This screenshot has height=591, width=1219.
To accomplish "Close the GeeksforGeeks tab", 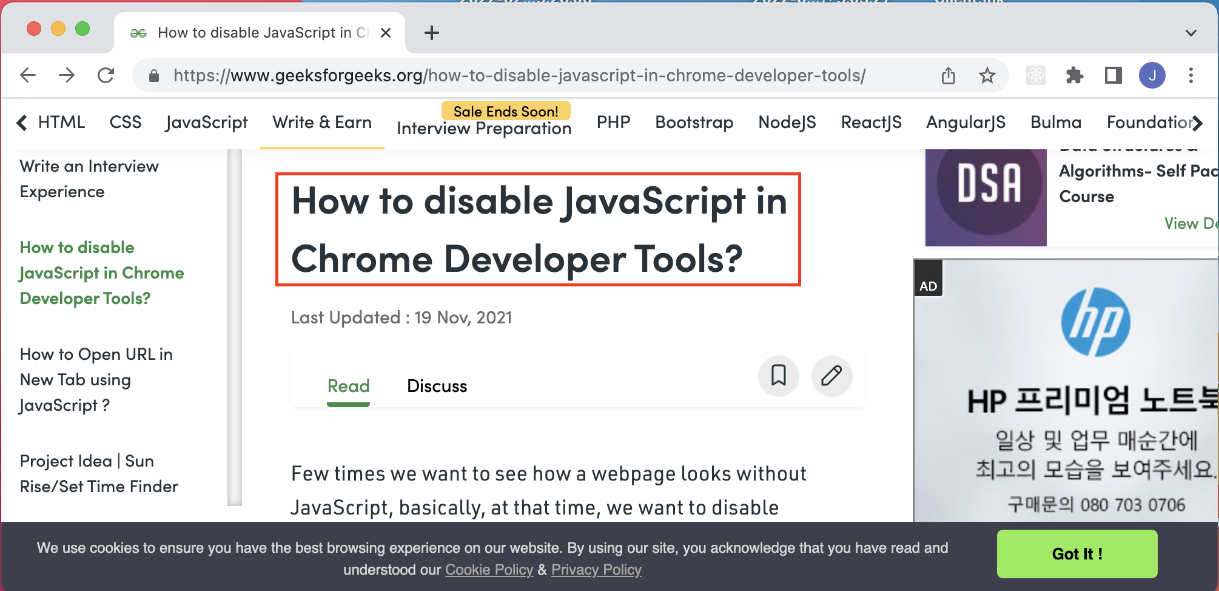I will (x=386, y=33).
